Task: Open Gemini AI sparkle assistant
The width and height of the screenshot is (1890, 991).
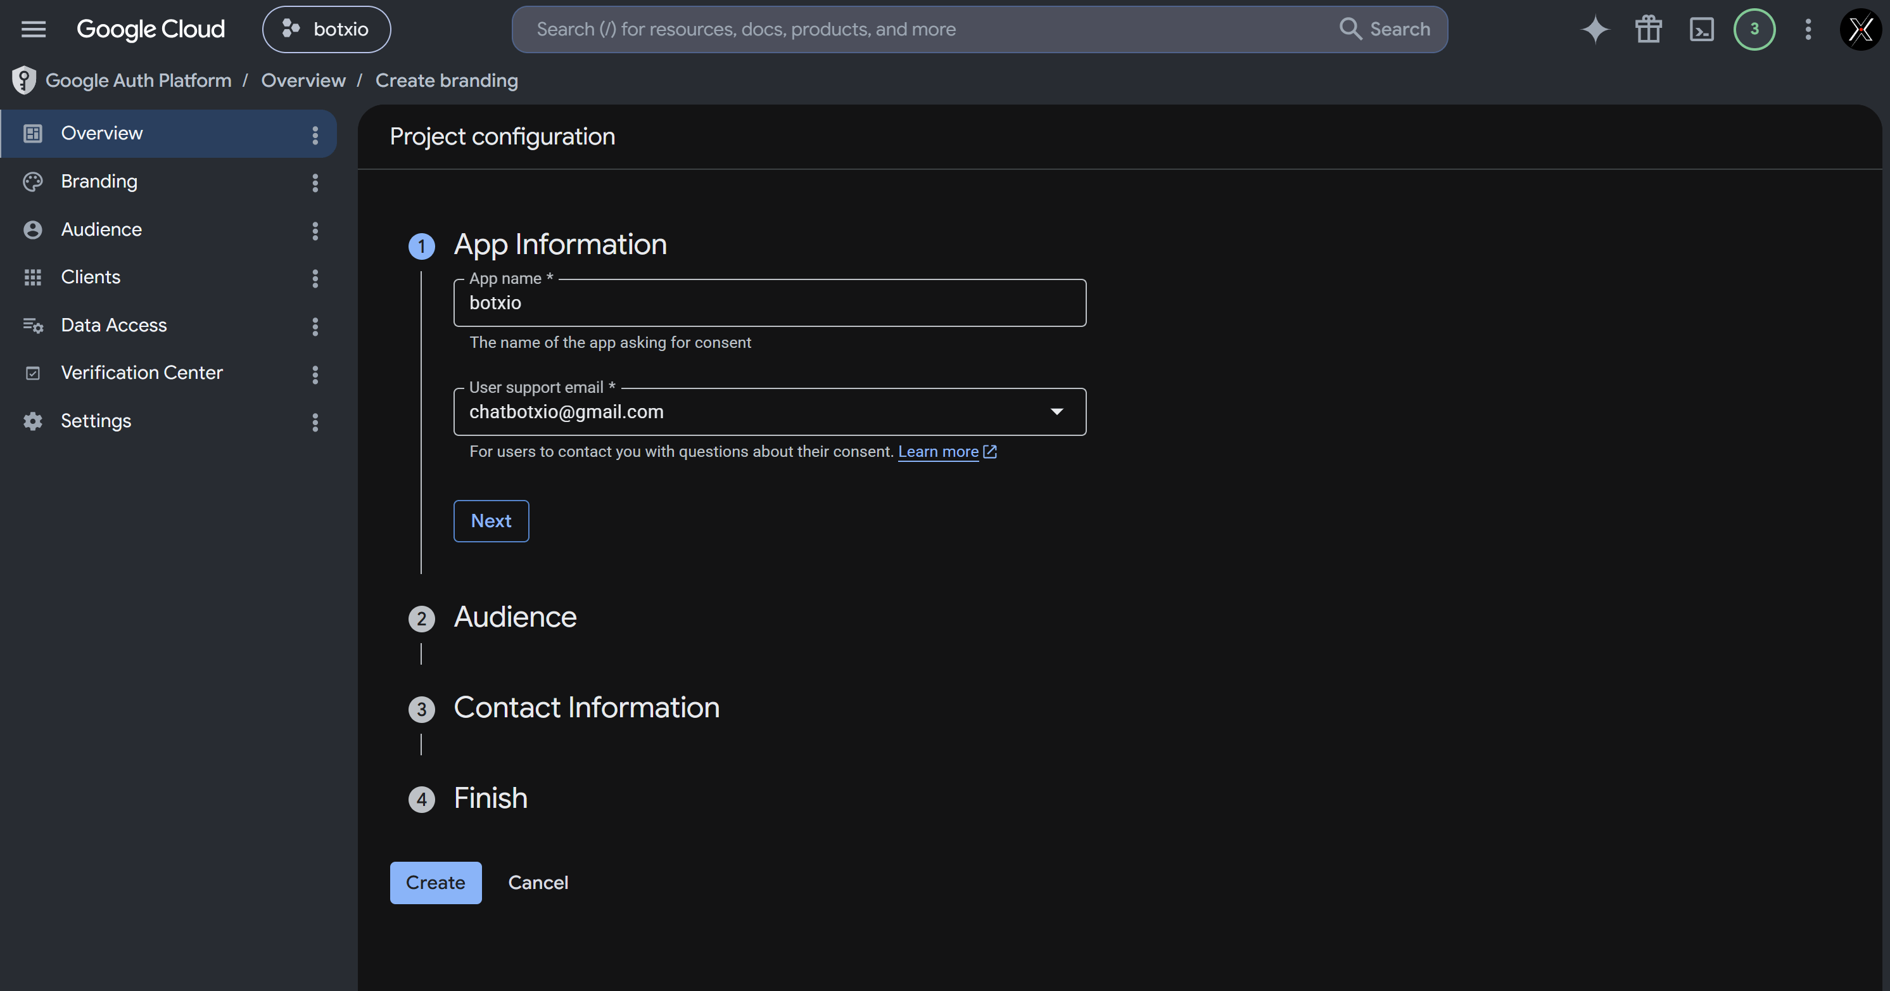Action: tap(1595, 29)
